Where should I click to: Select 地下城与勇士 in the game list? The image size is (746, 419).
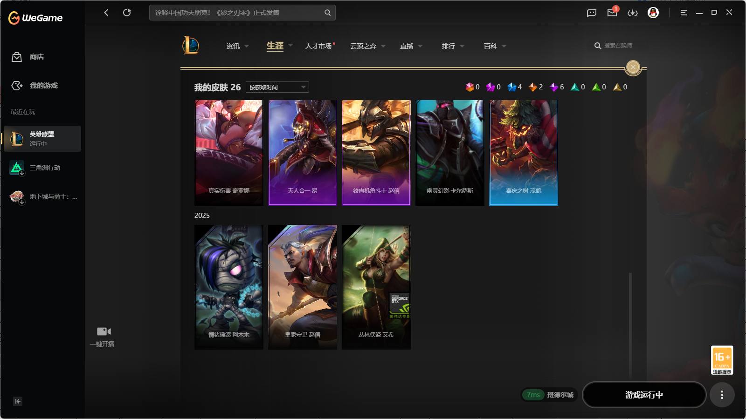tap(42, 196)
